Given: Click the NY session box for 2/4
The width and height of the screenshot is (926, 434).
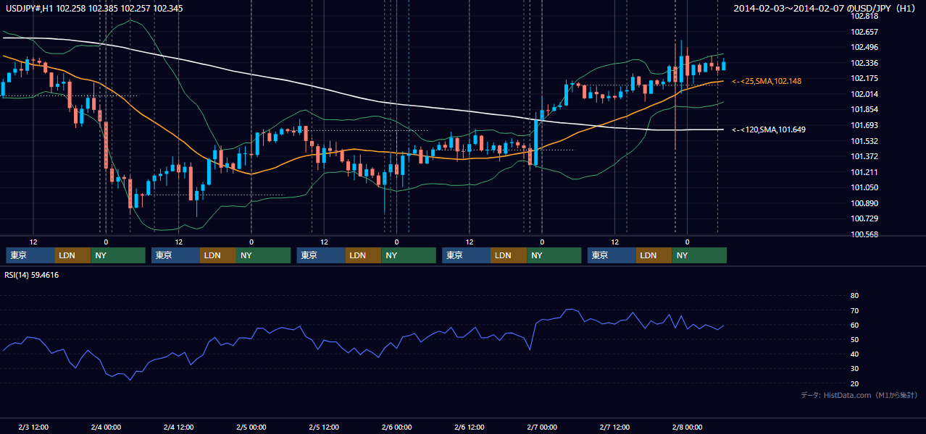Looking at the screenshot, I should point(264,255).
